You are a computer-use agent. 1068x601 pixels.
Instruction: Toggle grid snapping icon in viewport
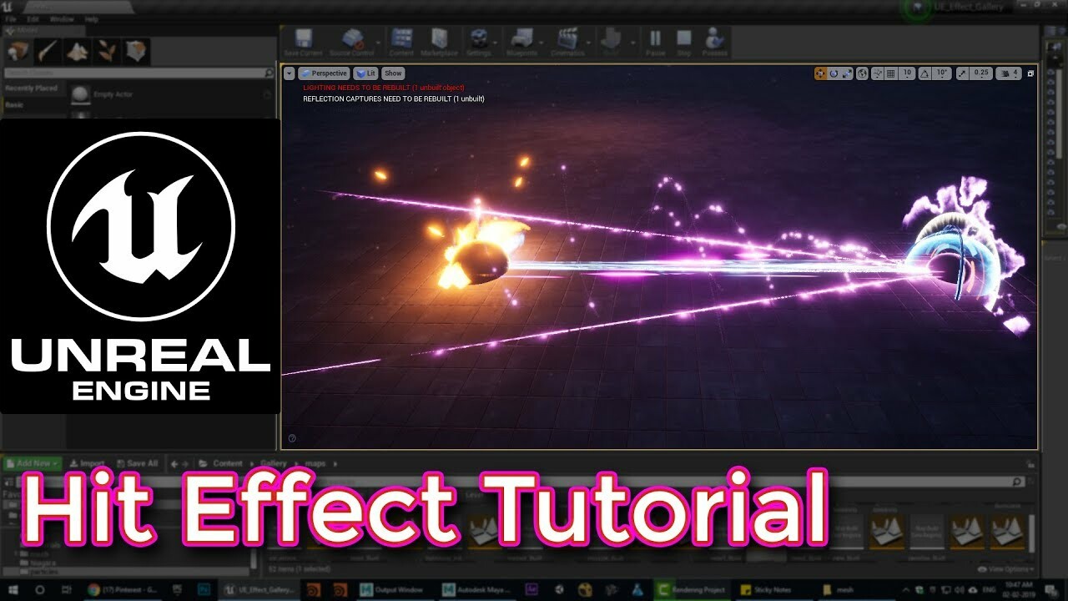(x=890, y=73)
